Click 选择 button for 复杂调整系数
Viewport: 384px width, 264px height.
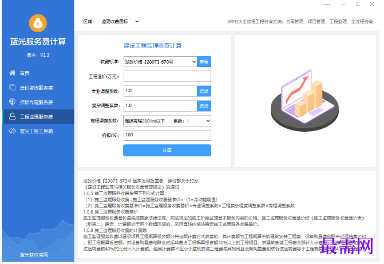pos(204,106)
